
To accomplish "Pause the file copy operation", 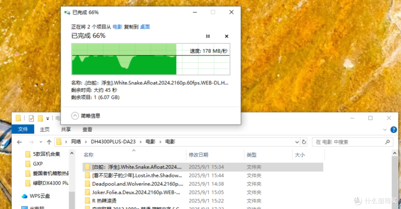I will coord(208,36).
